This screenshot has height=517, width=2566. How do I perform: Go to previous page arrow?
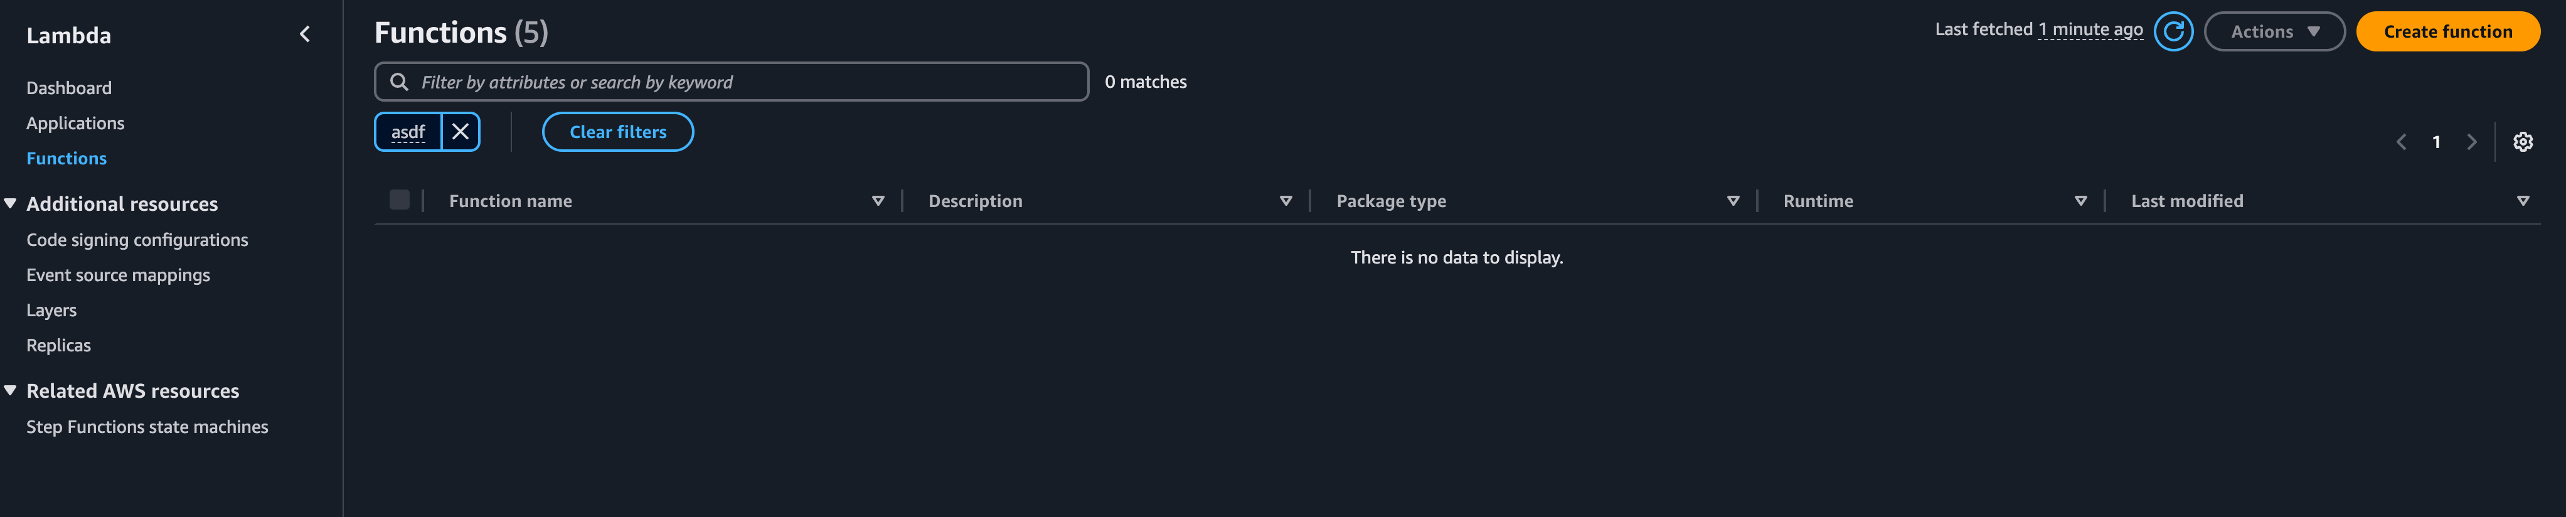point(2400,142)
